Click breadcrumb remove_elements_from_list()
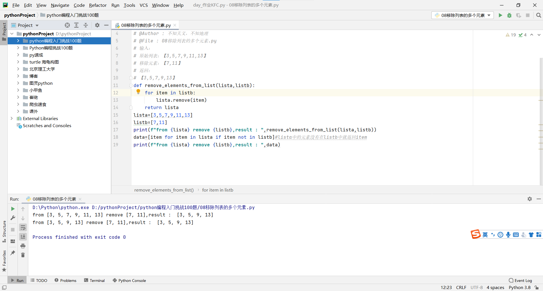543x291 pixels. [x=164, y=190]
